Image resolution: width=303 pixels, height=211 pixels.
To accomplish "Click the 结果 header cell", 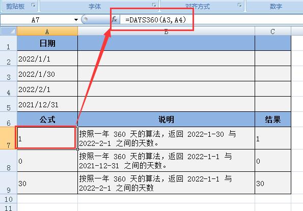I will (272, 119).
